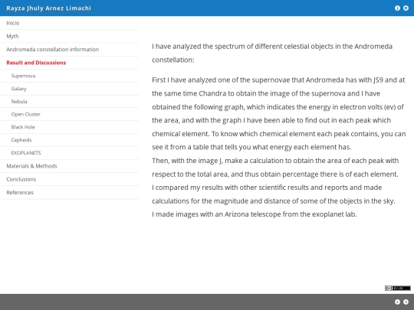
Task: Go to next page arrow in footer
Action: pyautogui.click(x=406, y=302)
